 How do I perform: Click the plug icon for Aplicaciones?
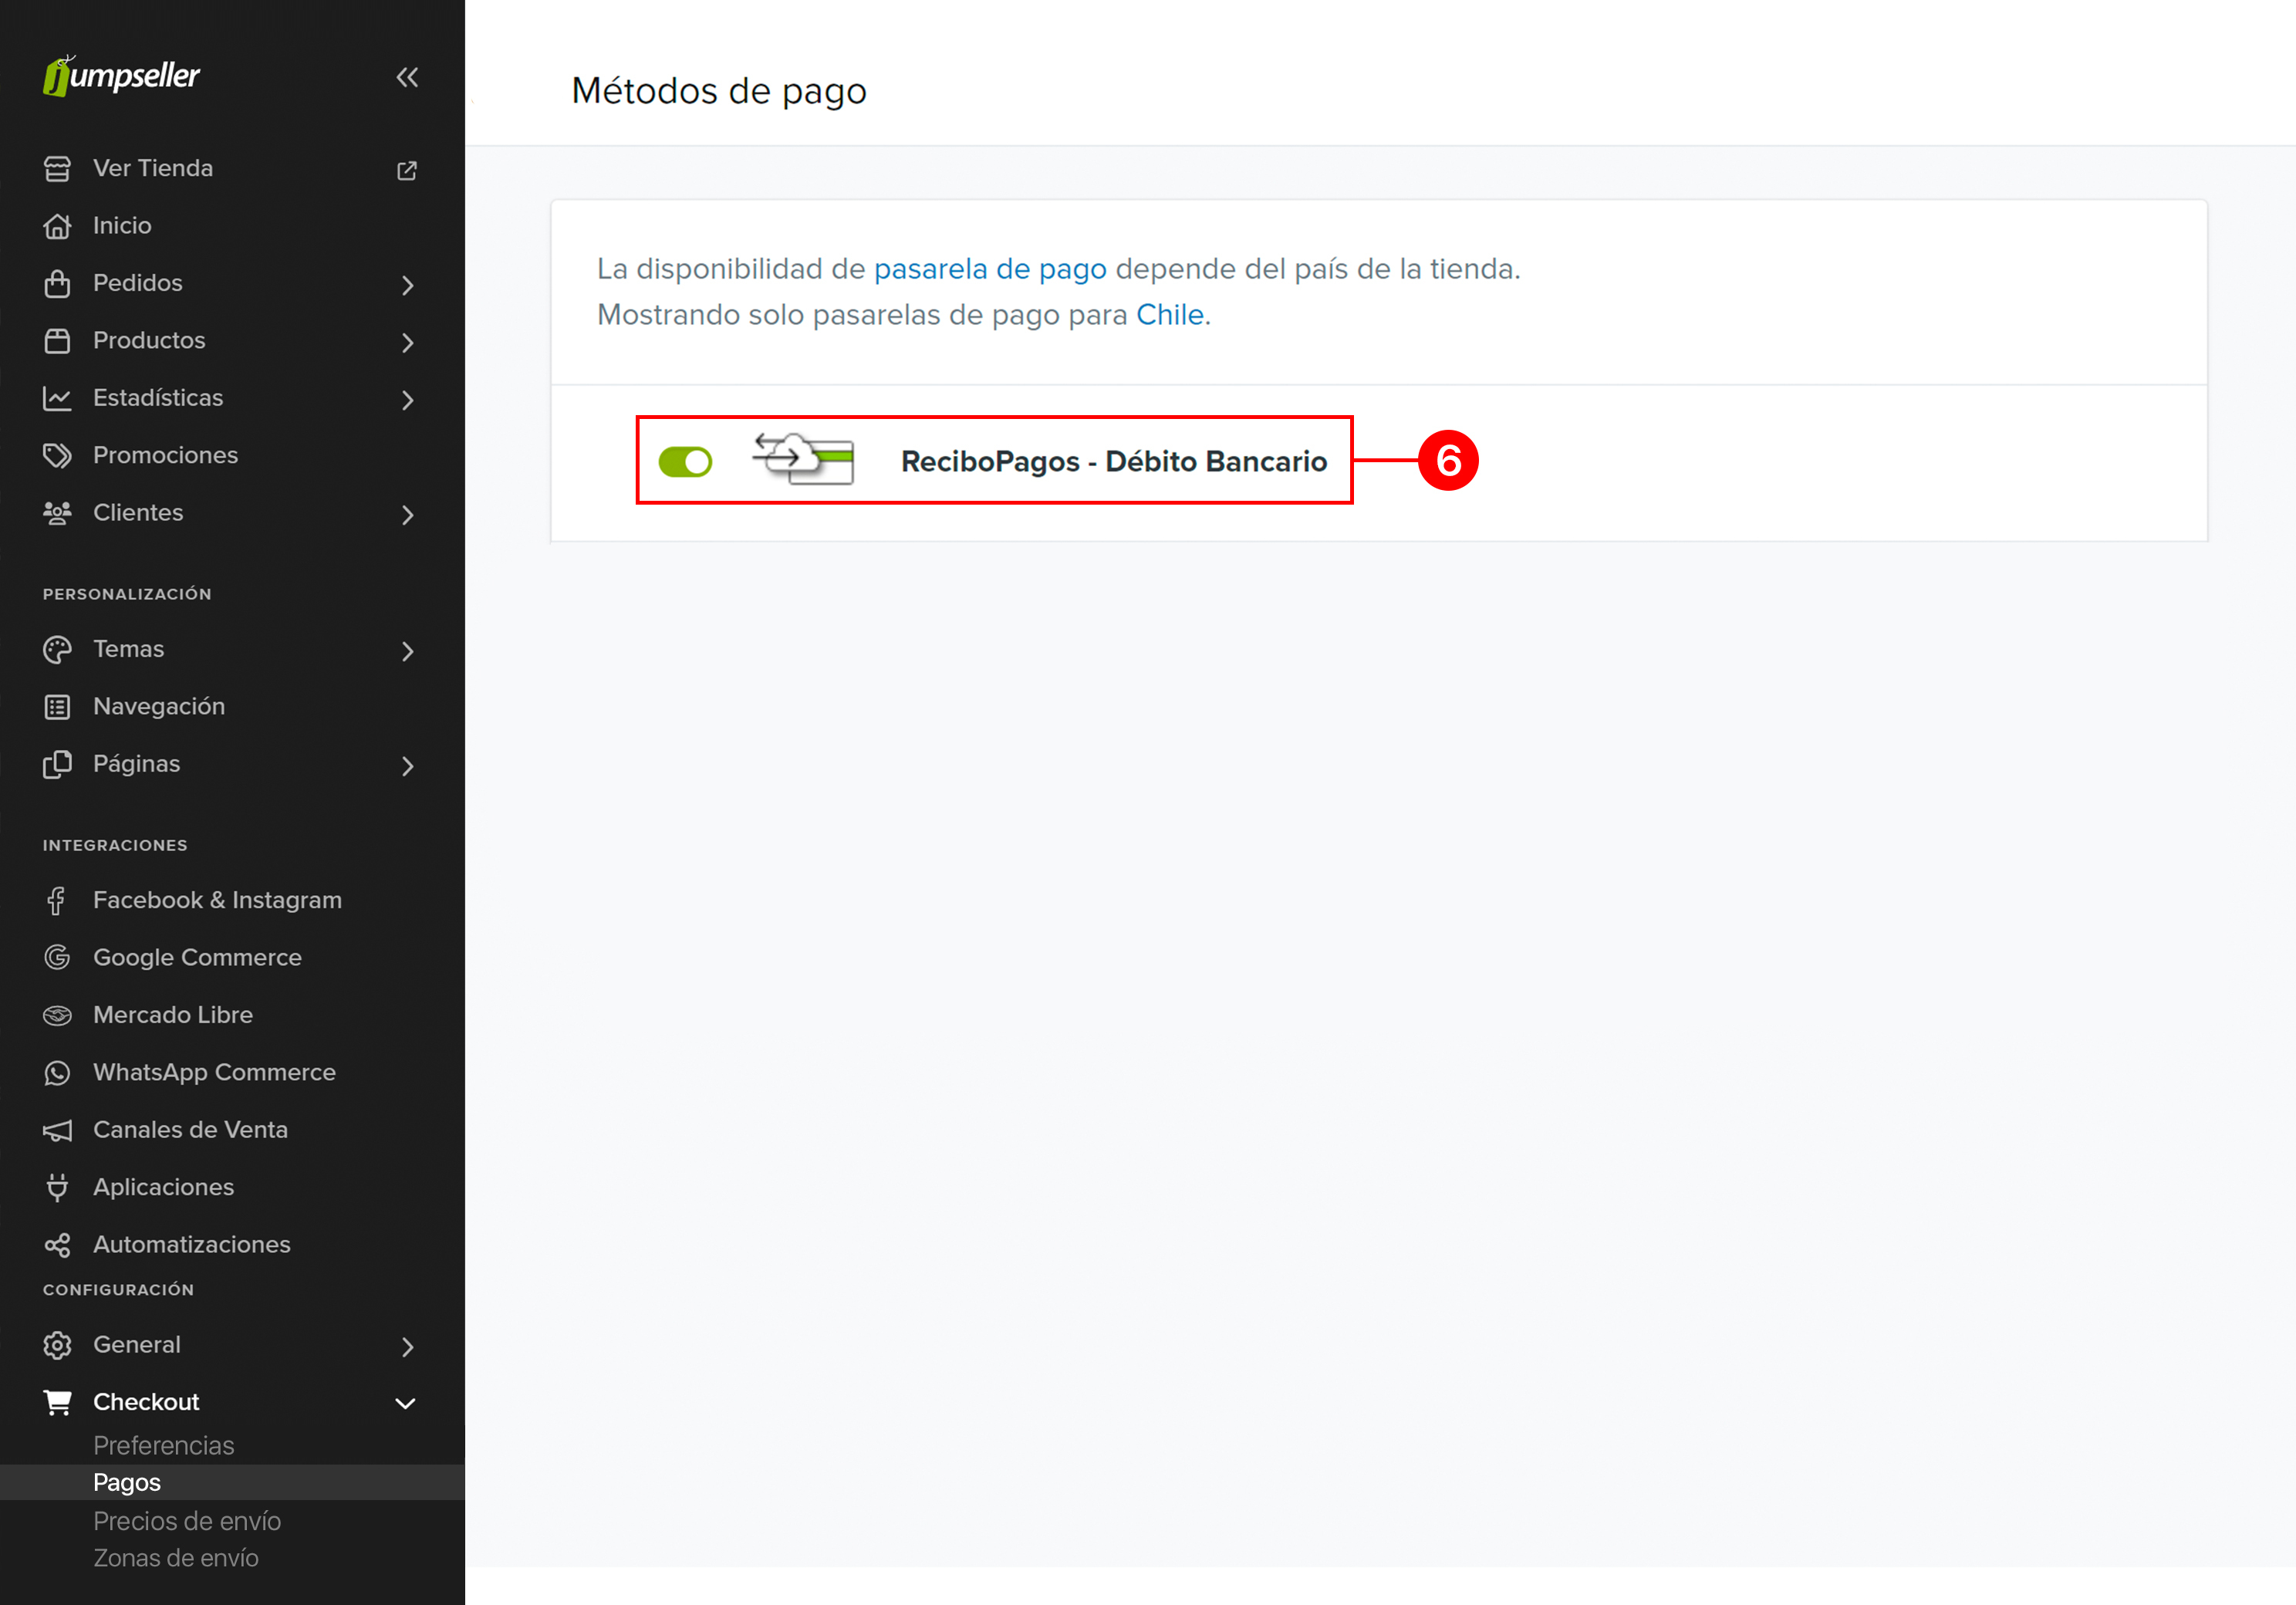pos(57,1188)
